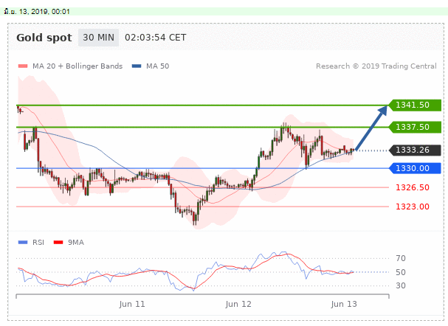Click the 1333.26 current price tag

tap(415, 150)
